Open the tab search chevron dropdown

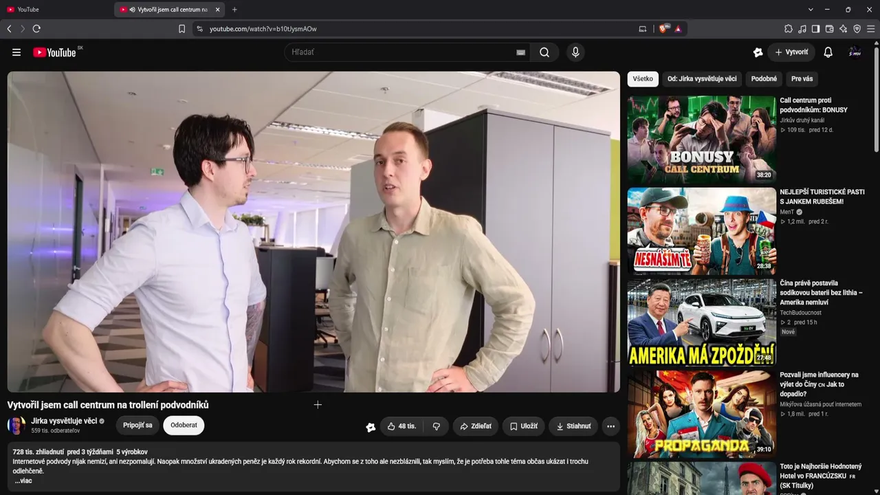pyautogui.click(x=811, y=10)
